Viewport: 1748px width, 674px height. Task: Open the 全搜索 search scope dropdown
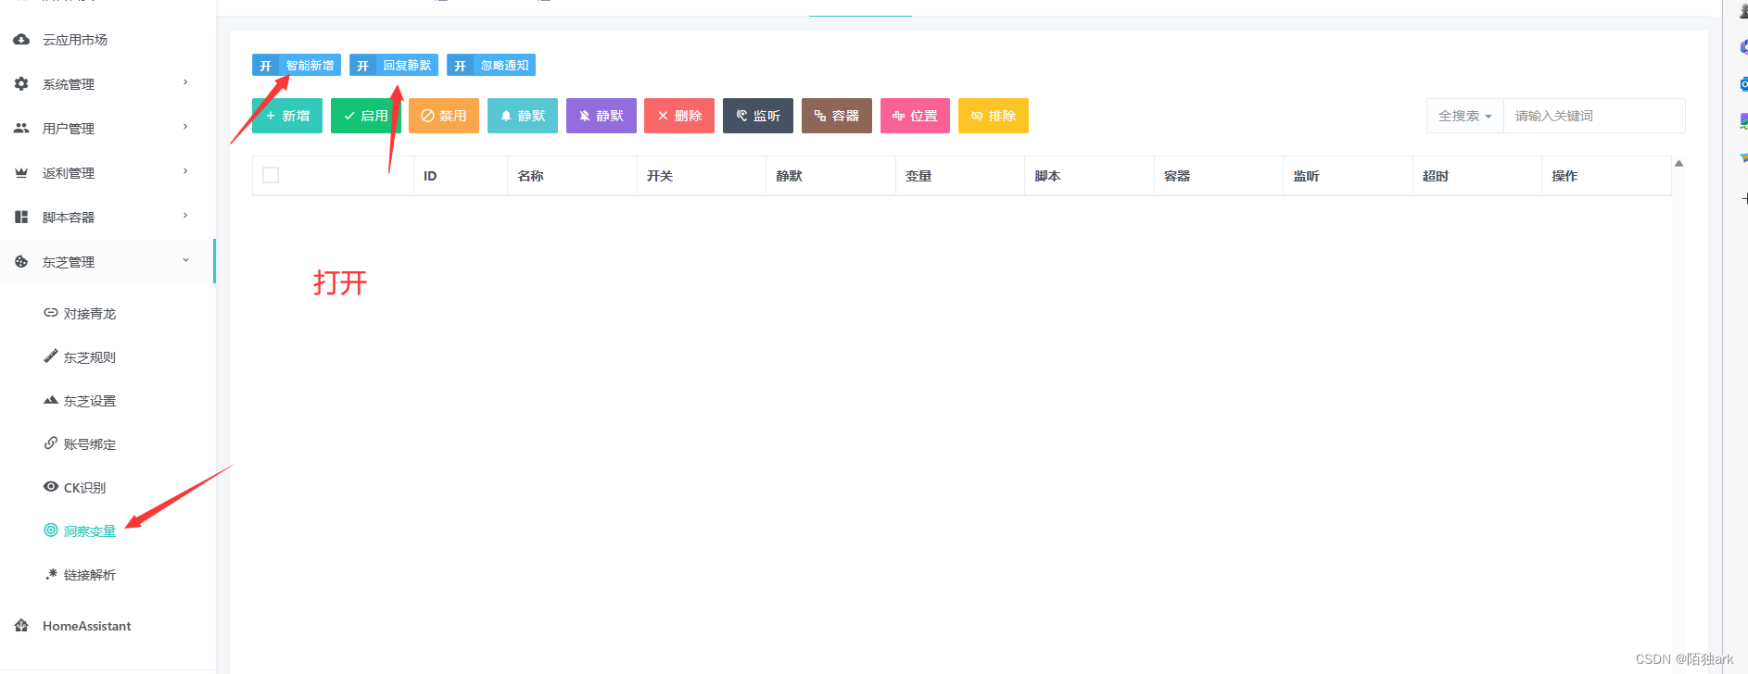(x=1464, y=116)
